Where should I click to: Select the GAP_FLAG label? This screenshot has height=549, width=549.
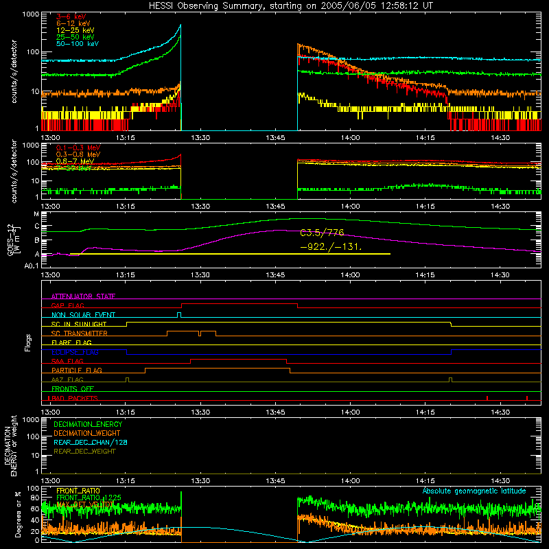coord(67,305)
